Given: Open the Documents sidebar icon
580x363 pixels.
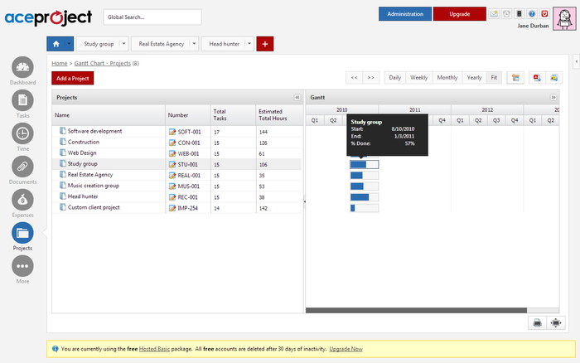Looking at the screenshot, I should pyautogui.click(x=22, y=167).
